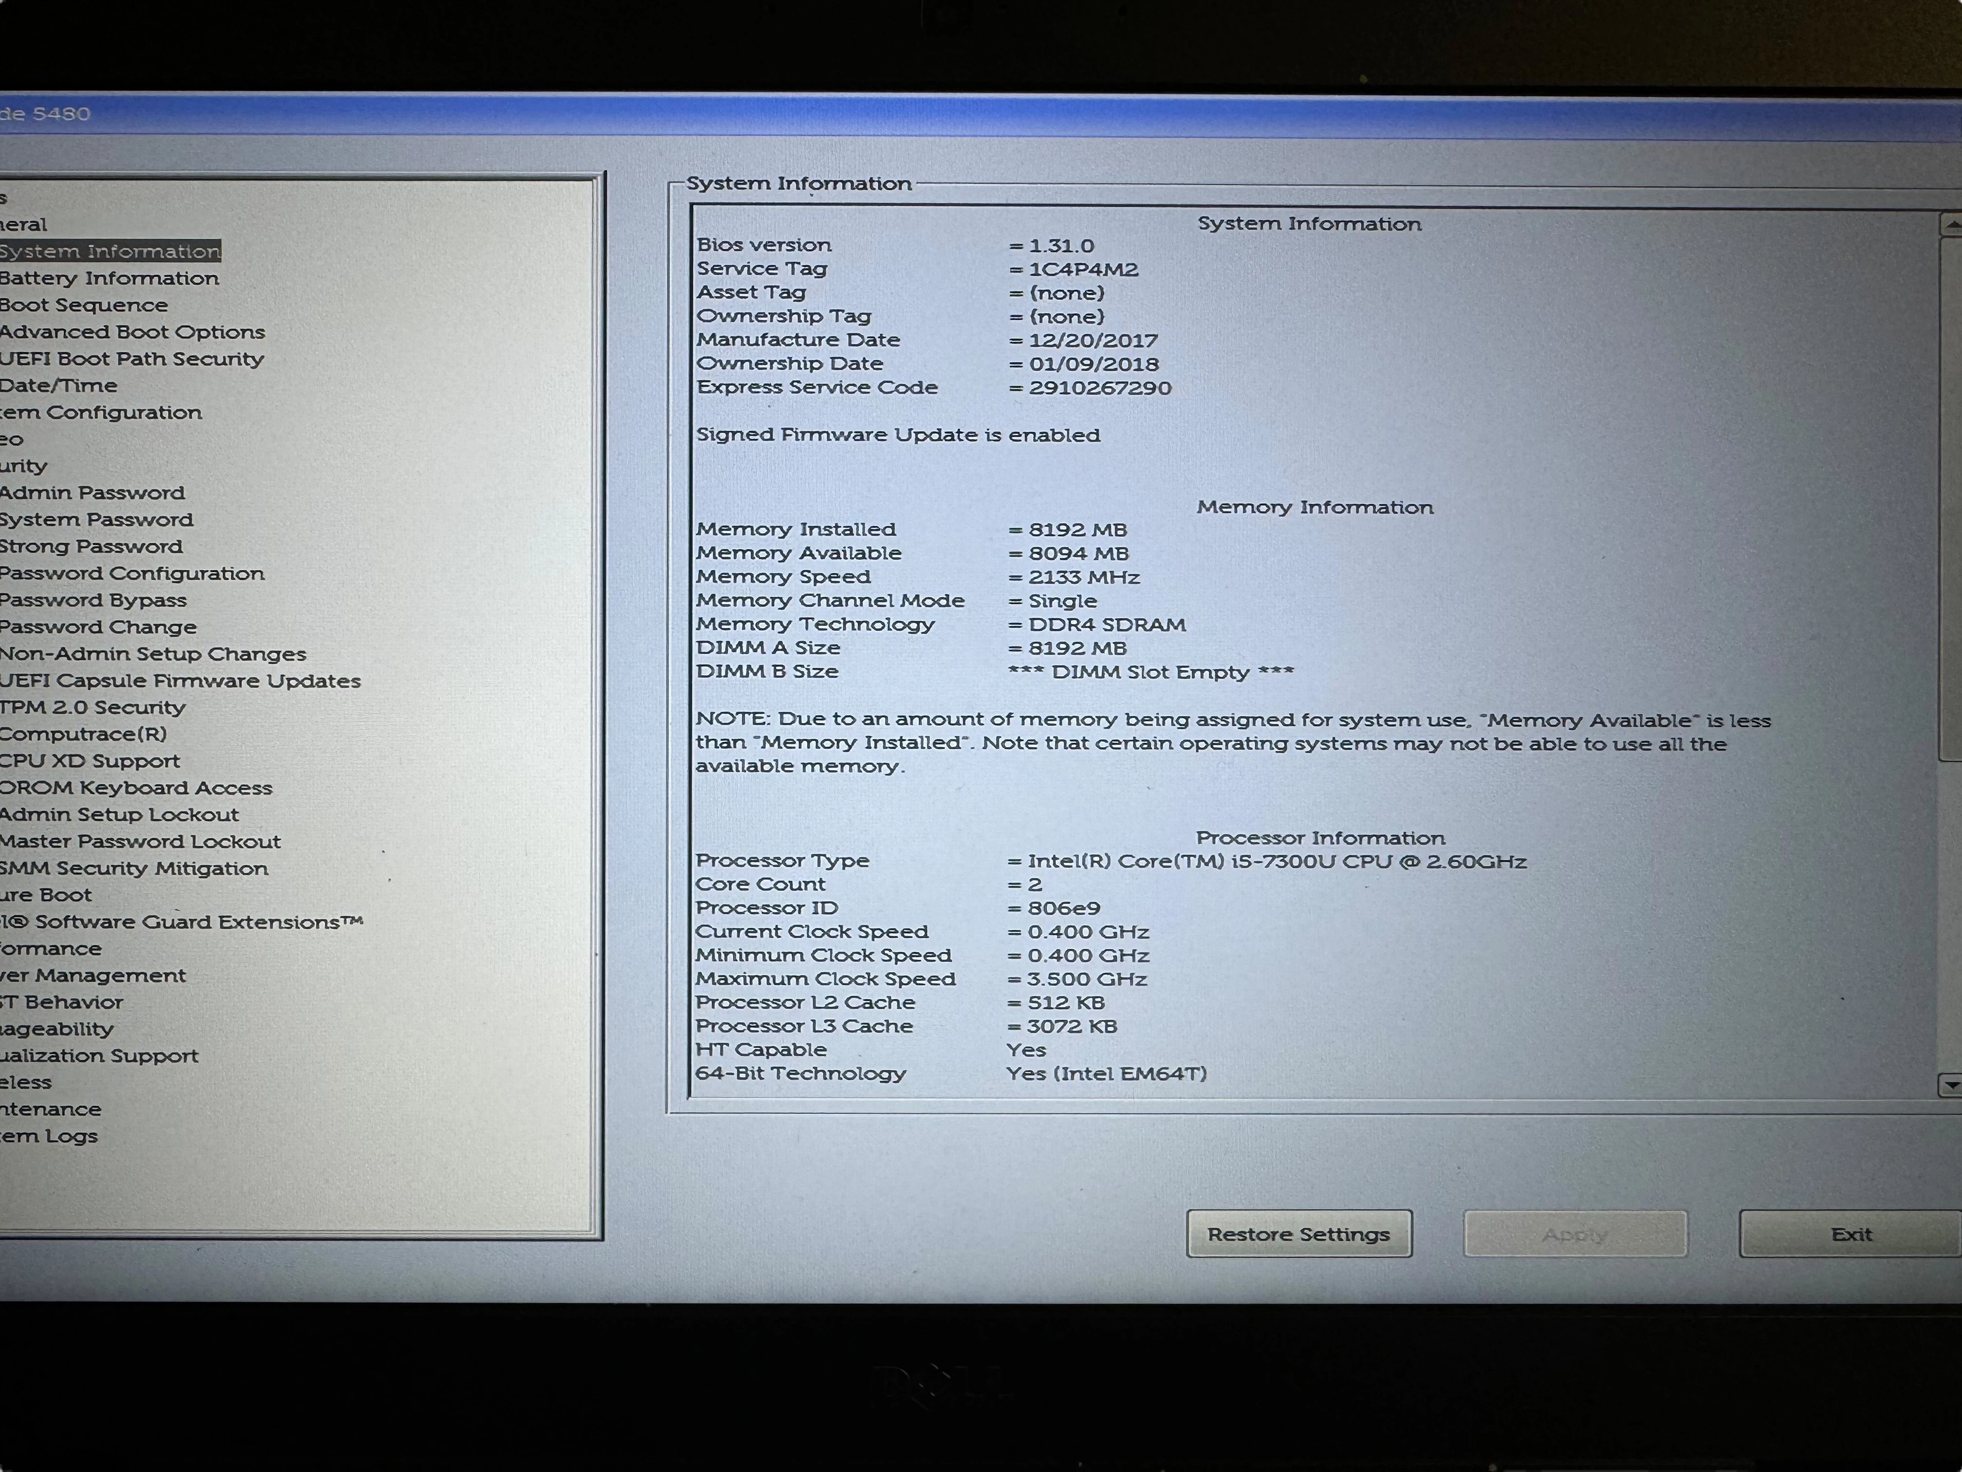
Task: Select Advanced Boot Options
Action: (132, 331)
